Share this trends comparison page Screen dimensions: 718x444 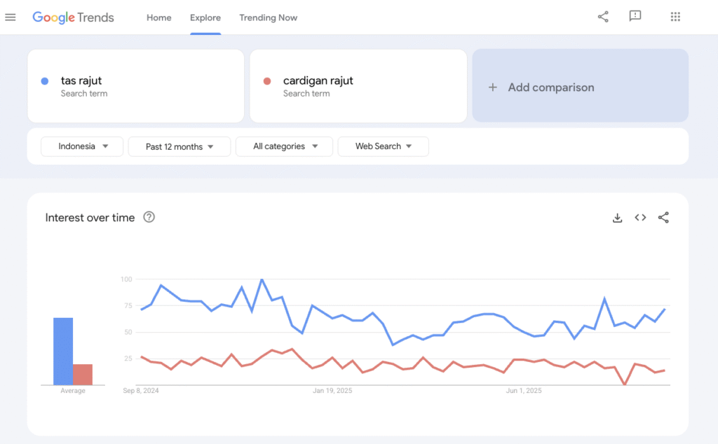click(x=602, y=16)
